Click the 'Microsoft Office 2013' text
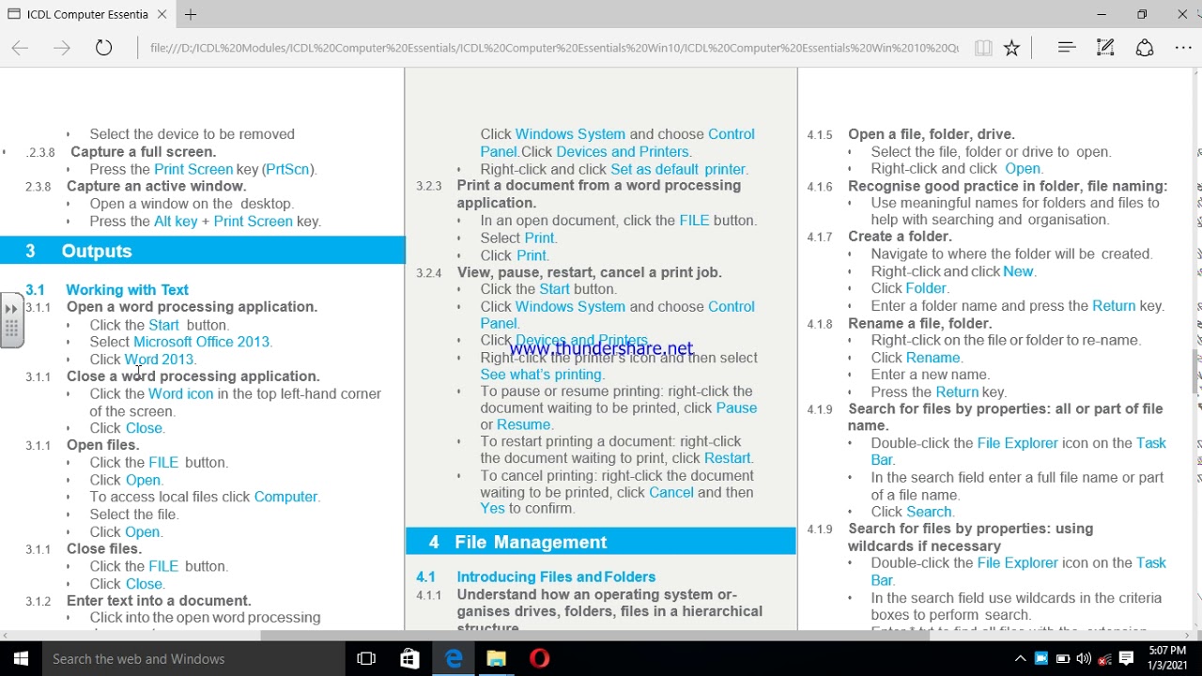This screenshot has width=1202, height=676. pos(201,342)
